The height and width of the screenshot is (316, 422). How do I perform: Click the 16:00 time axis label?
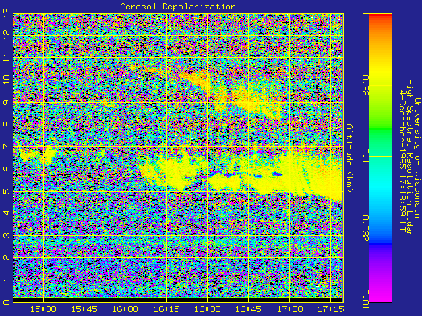coord(125,309)
